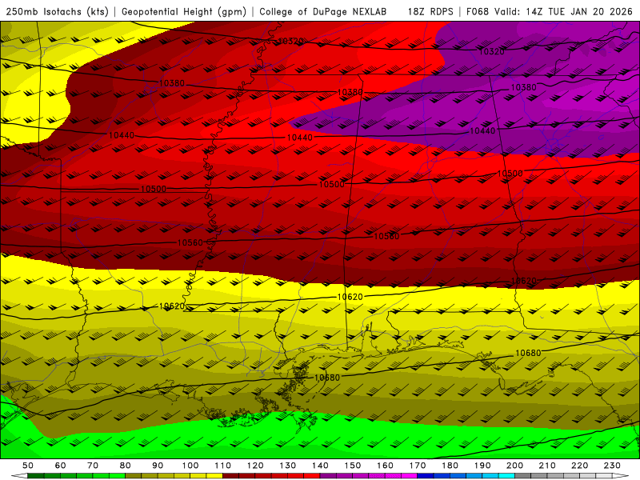This screenshot has width=640, height=480.
Task: Click the 120 value on the color scale
Action: pyautogui.click(x=255, y=466)
